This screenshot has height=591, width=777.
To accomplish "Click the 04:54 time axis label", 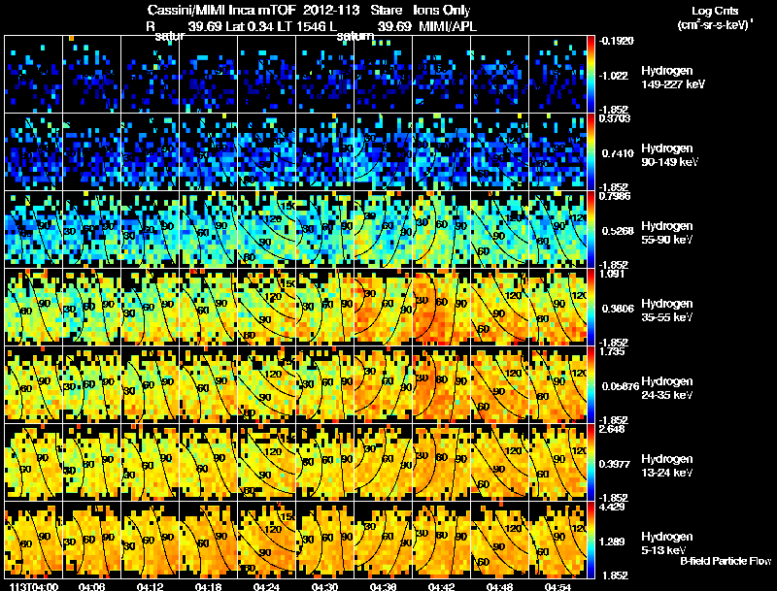I will 557,586.
